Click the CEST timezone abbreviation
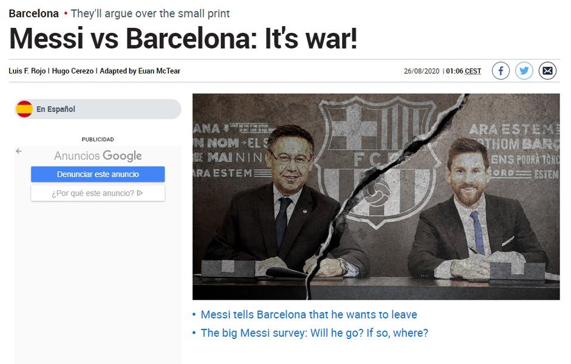The width and height of the screenshot is (571, 364). click(473, 71)
